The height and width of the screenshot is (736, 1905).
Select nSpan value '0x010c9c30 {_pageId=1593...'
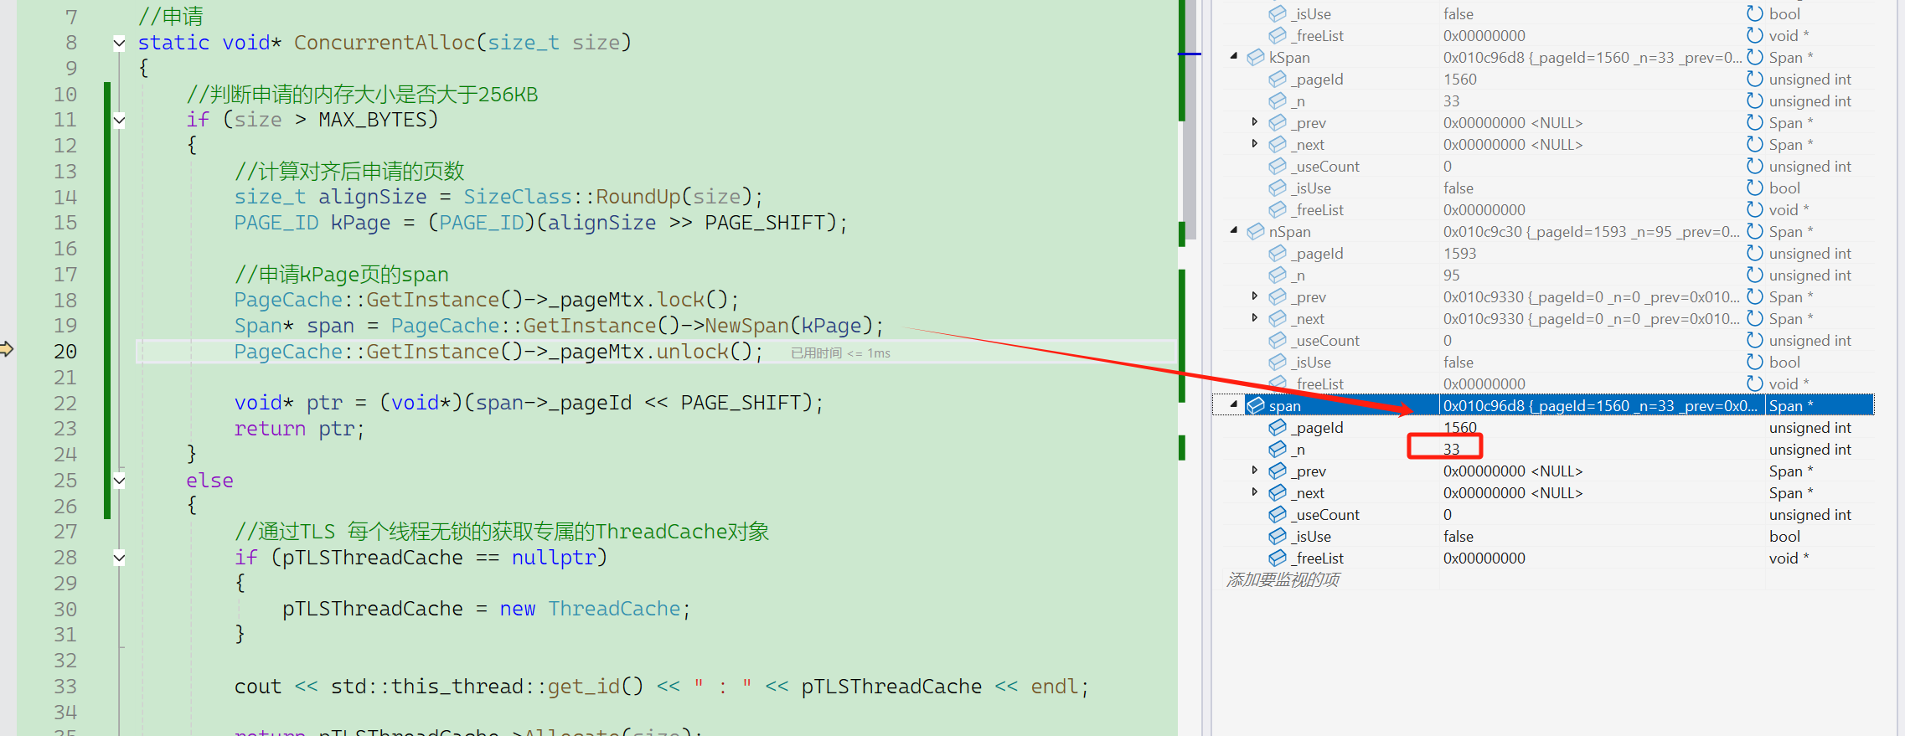coord(1592,231)
